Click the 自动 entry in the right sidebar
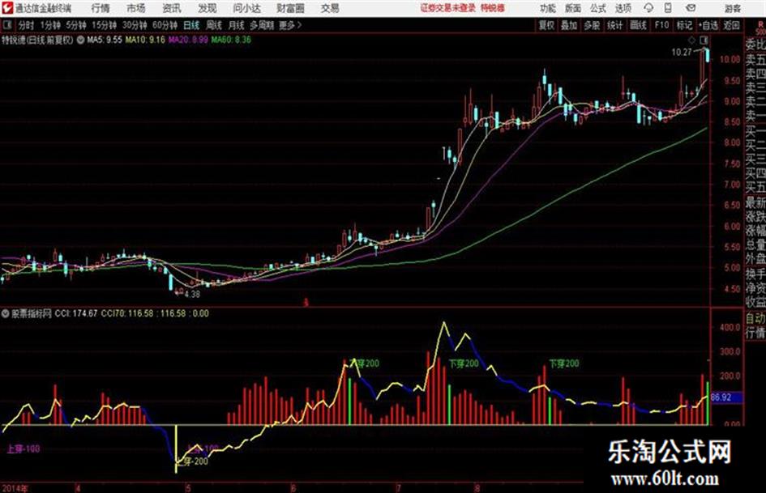The image size is (766, 493). 755,318
